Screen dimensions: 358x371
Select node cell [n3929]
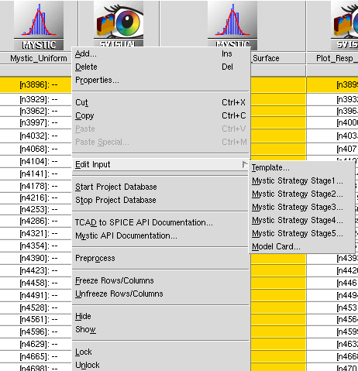(x=36, y=99)
